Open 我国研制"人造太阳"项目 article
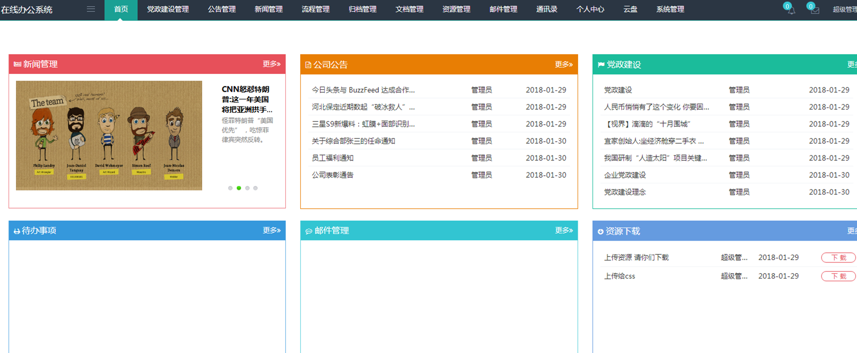 coord(655,158)
